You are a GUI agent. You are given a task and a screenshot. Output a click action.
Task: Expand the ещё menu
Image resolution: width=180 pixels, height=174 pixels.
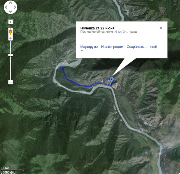(x=154, y=47)
